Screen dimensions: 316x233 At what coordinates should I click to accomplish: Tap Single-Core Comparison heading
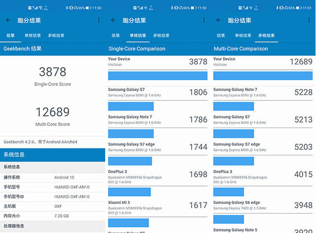pos(137,49)
